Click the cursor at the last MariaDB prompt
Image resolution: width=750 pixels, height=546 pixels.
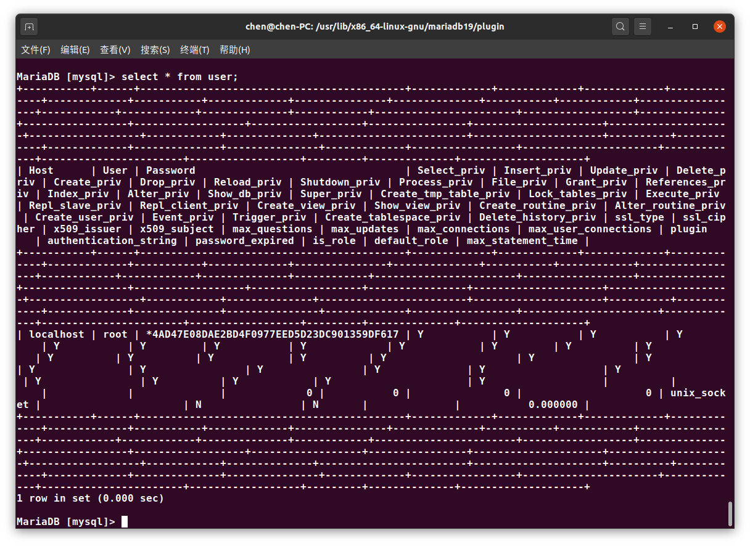(125, 522)
